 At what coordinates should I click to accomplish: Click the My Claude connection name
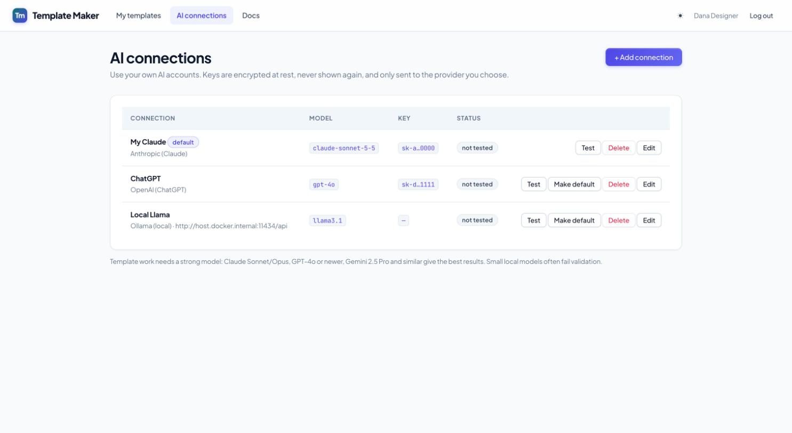148,142
